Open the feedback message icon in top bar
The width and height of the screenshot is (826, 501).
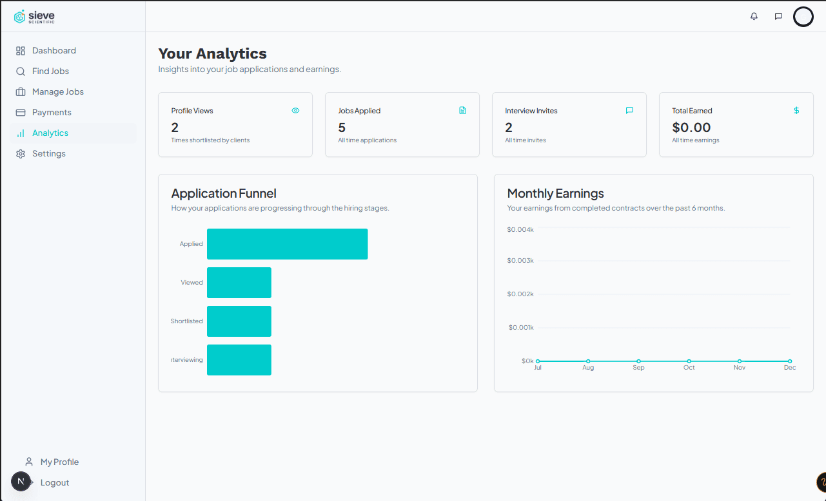(778, 16)
